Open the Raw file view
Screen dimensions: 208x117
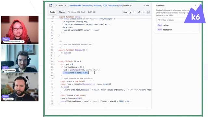coord(125,12)
